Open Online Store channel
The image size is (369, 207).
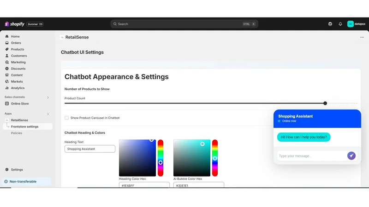[20, 103]
